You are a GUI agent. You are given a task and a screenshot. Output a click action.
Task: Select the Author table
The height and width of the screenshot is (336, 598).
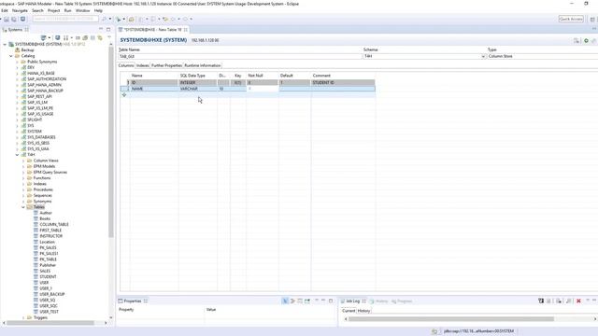point(46,213)
